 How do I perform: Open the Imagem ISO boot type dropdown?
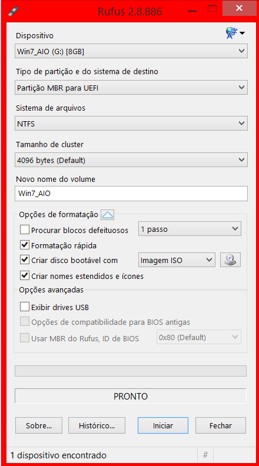coord(177,260)
